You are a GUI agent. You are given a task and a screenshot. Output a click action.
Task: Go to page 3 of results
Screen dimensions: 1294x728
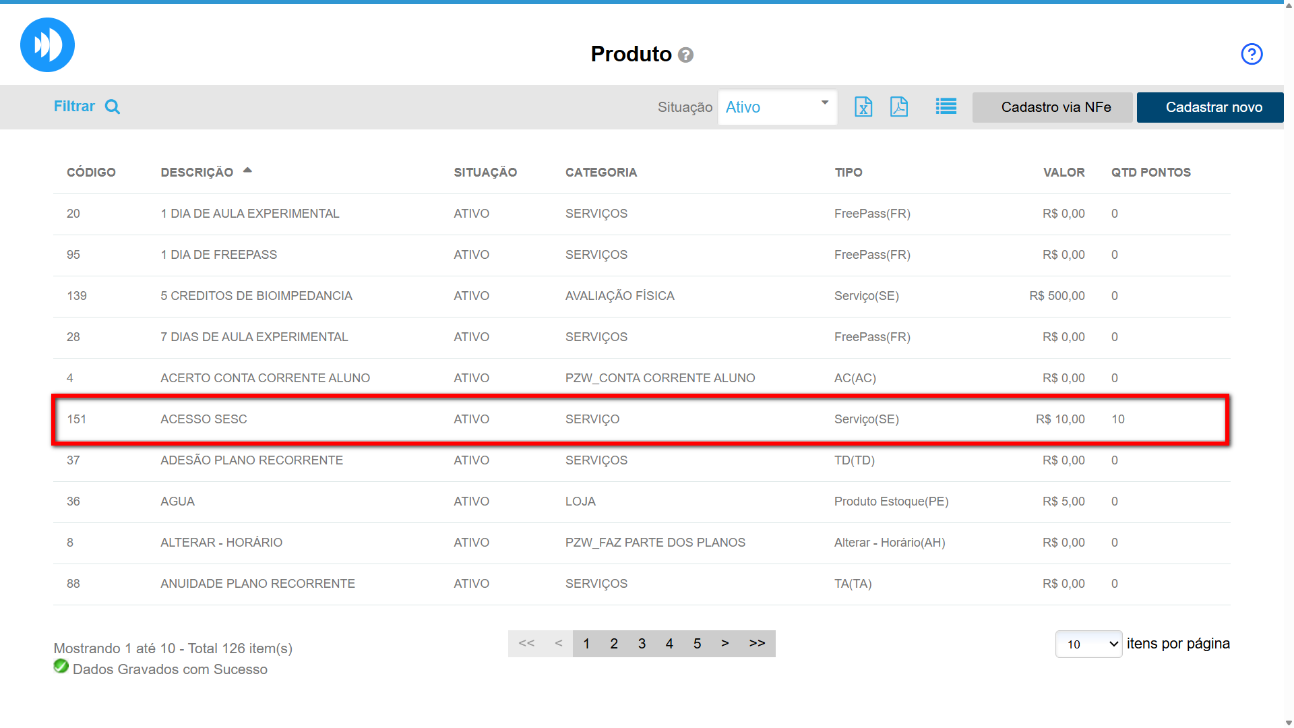pos(642,644)
